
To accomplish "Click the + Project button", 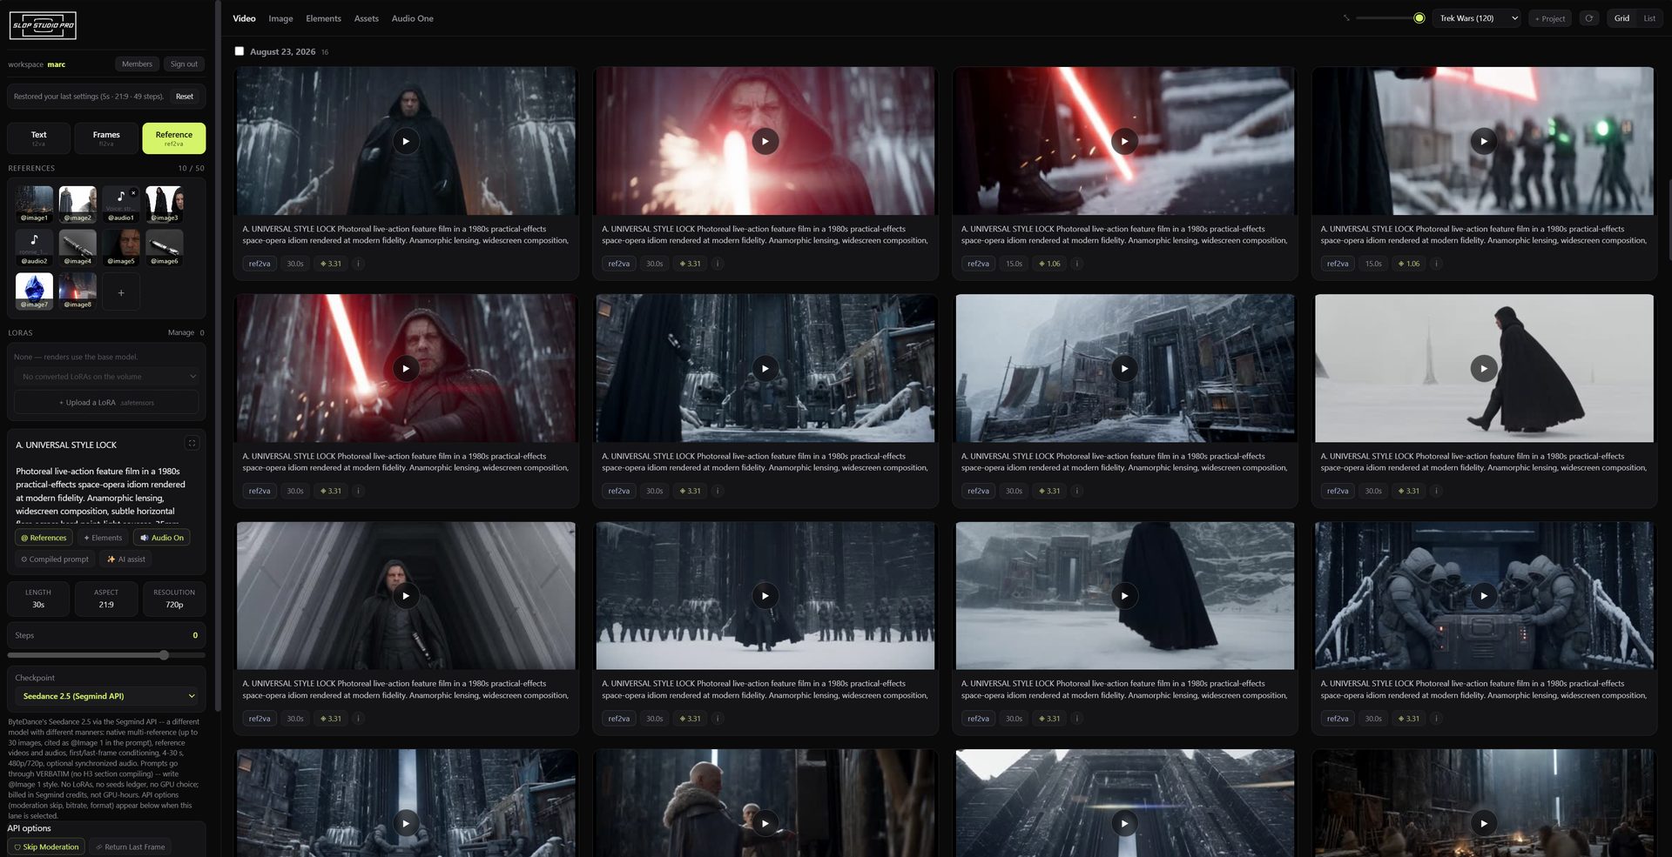I will coord(1550,18).
